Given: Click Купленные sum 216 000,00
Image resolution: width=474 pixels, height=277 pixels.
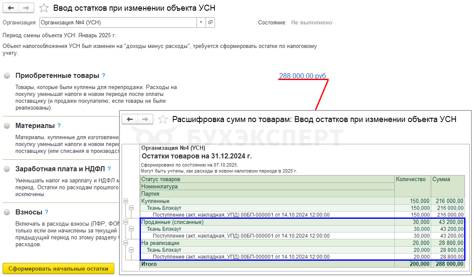Looking at the screenshot, I should tap(449, 201).
